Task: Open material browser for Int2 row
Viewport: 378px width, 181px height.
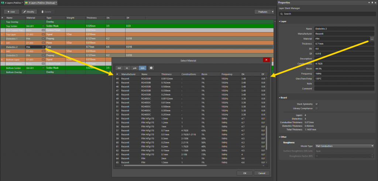Action: click(44, 51)
